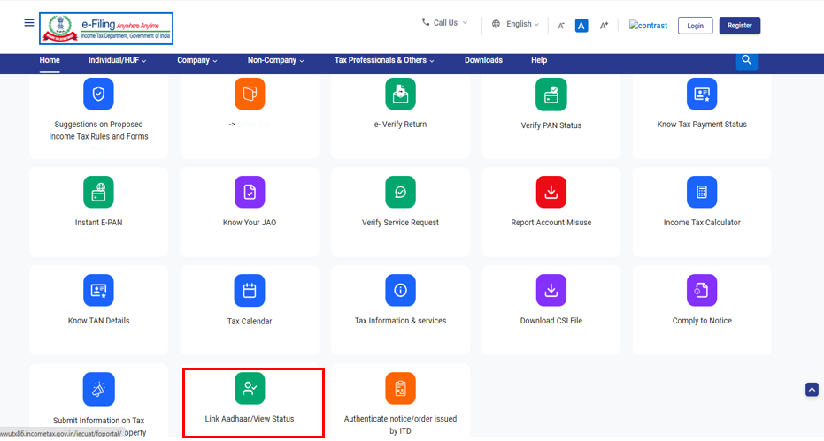Open the Tax Calendar icon
The height and width of the screenshot is (441, 824).
[250, 291]
